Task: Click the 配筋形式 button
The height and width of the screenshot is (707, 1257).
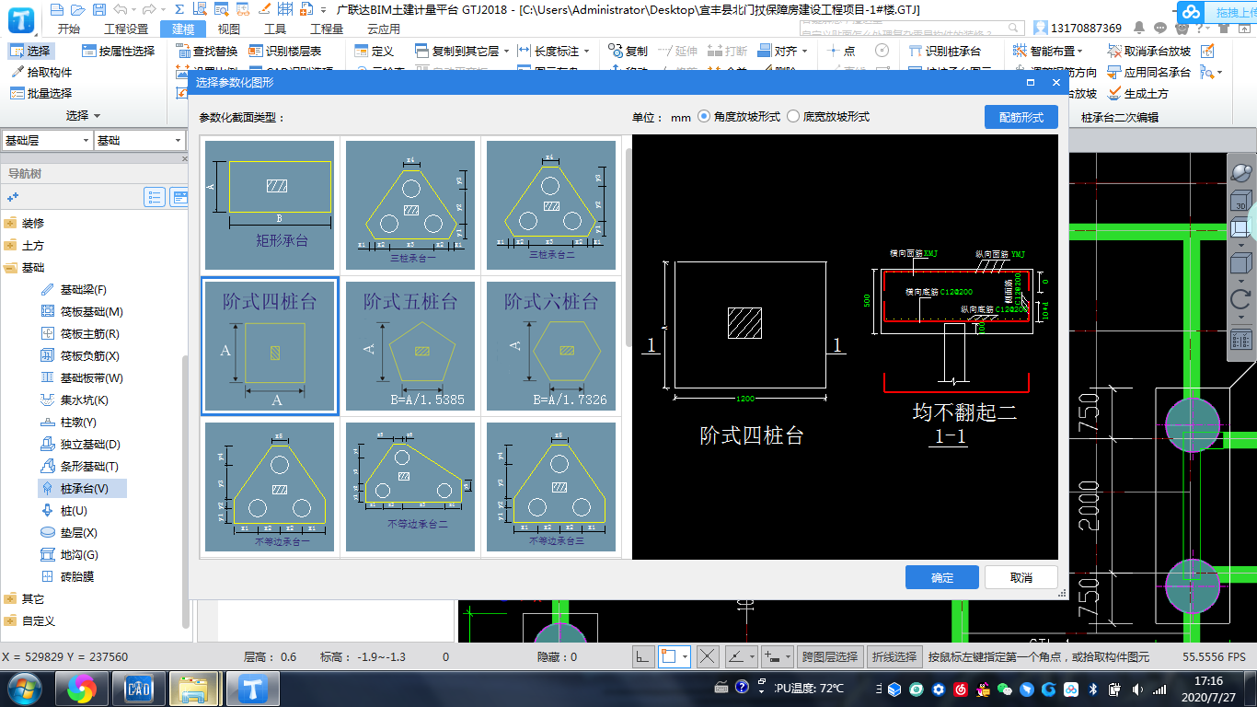Action: point(1021,117)
